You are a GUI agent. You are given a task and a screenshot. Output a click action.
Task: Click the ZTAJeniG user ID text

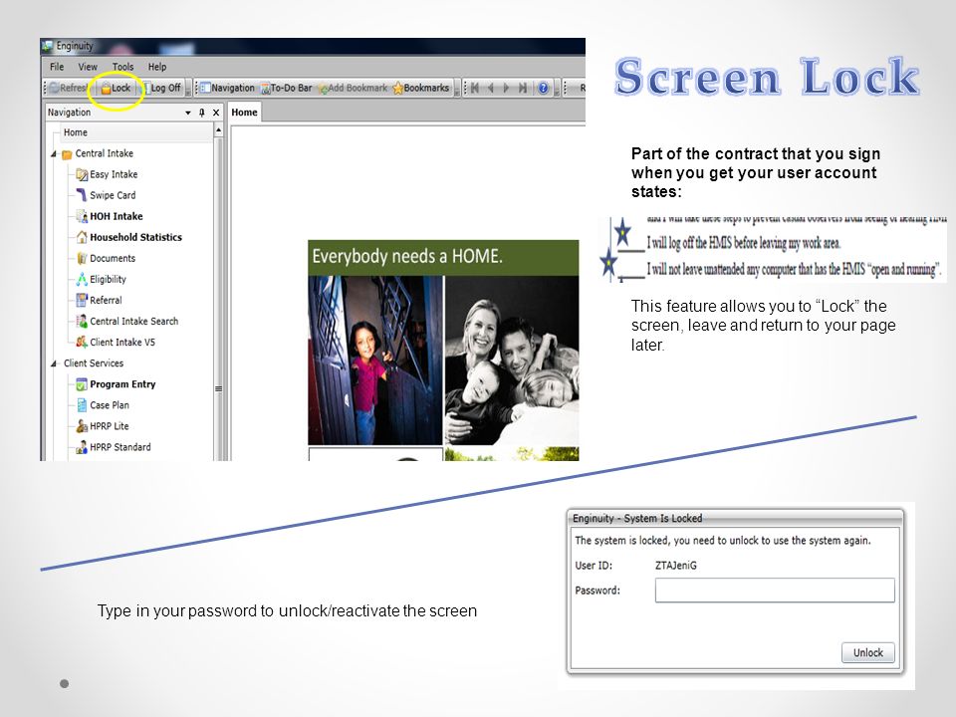(675, 566)
